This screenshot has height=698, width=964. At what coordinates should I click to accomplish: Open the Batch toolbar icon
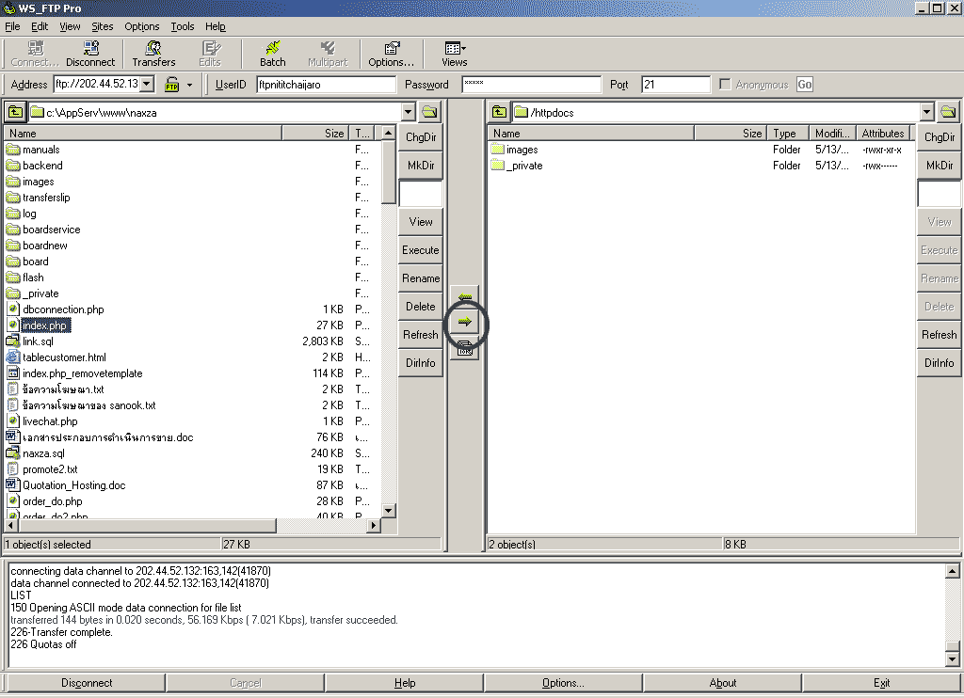[272, 54]
